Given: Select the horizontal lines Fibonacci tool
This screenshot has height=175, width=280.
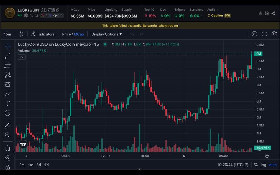Looking at the screenshot, I should [x=8, y=65].
